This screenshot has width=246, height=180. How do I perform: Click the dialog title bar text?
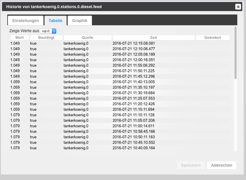54,6
